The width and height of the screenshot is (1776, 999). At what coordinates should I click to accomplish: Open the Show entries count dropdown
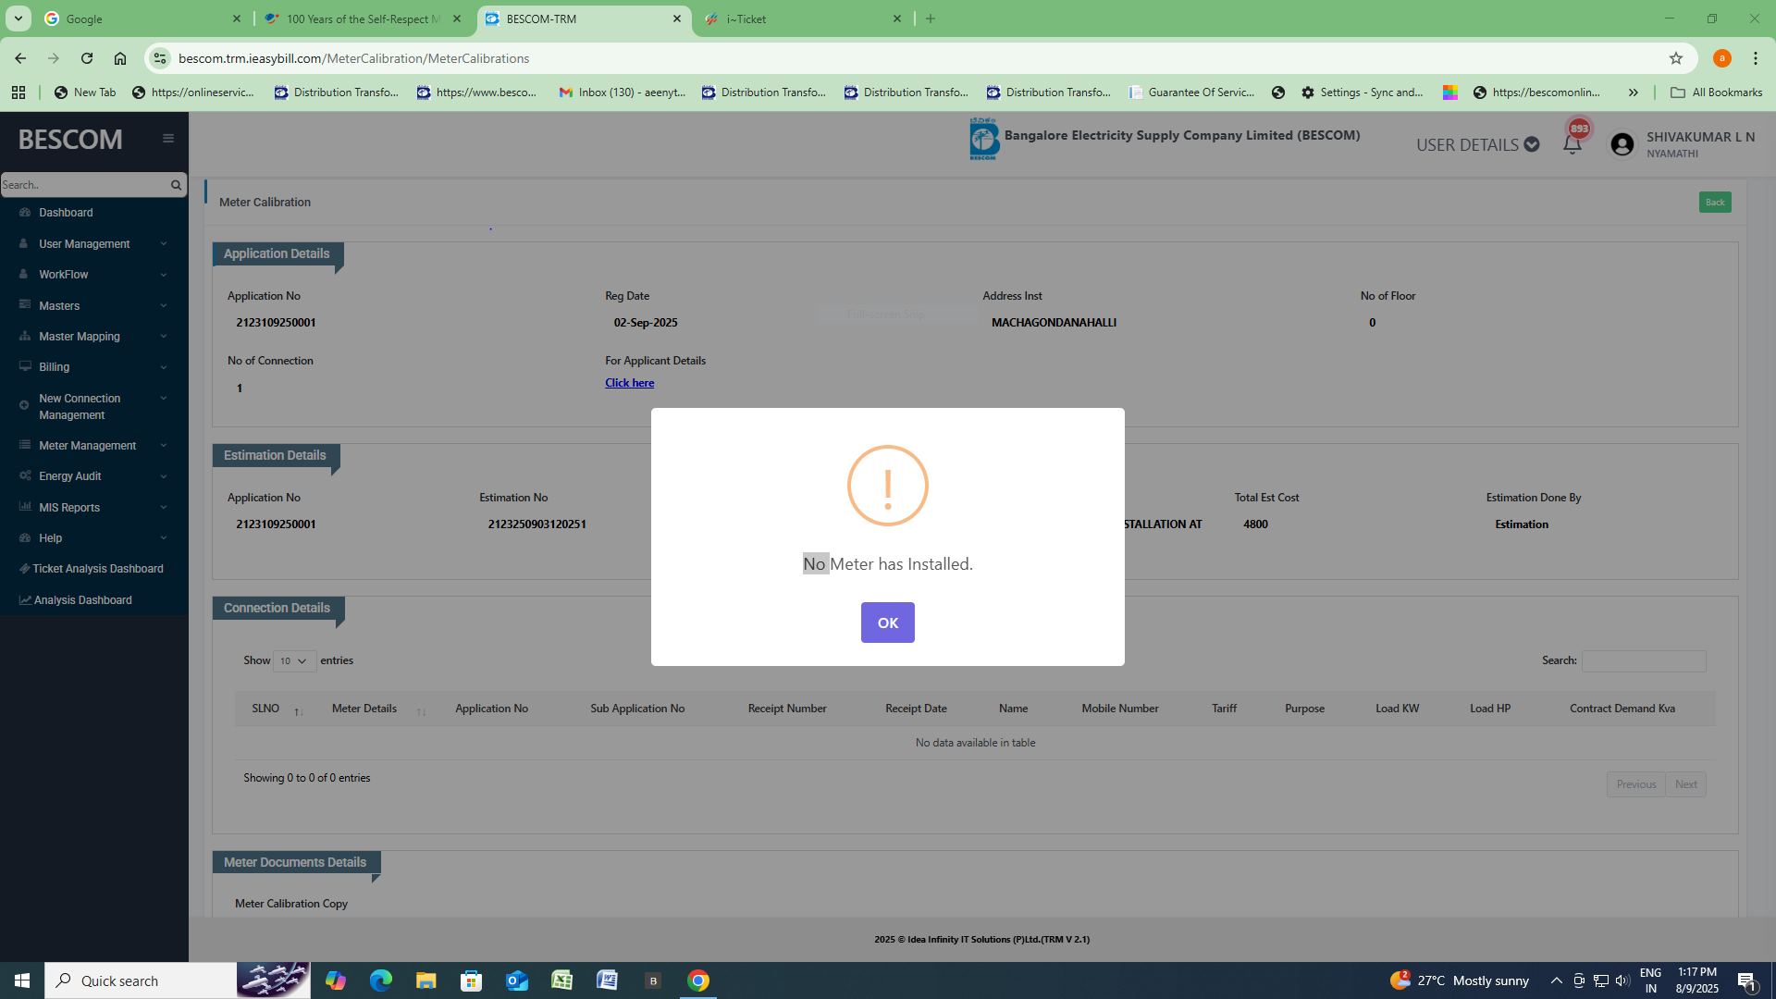tap(294, 660)
